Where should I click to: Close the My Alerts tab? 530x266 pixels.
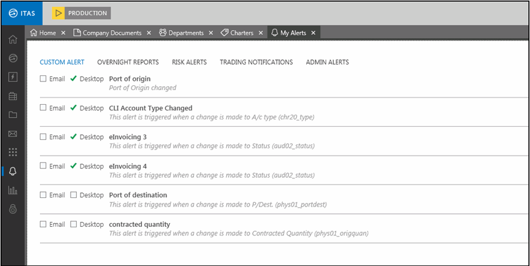point(314,33)
